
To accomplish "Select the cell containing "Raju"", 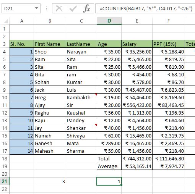I will [x=50, y=120].
